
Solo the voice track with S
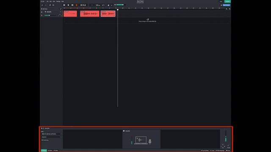tap(41, 15)
